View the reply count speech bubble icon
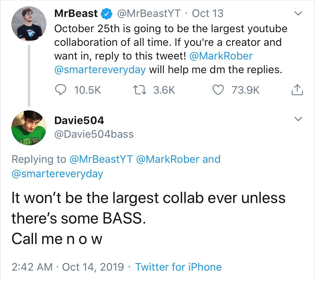This screenshot has width=315, height=281. coord(62,90)
